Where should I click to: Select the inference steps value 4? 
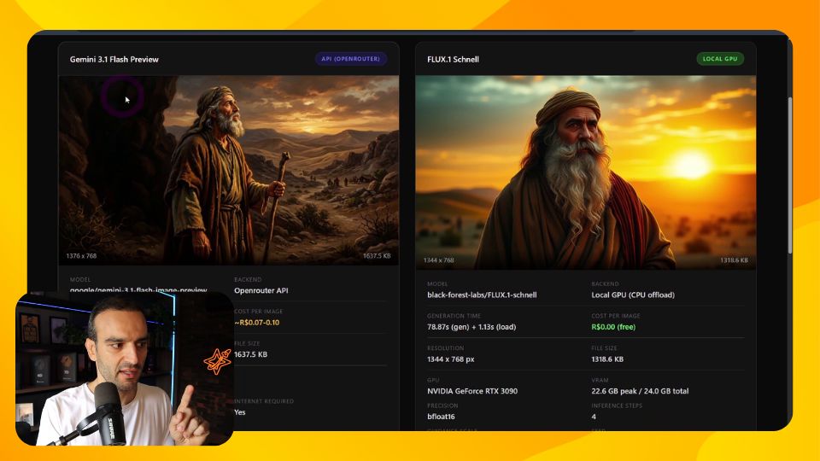pyautogui.click(x=594, y=417)
